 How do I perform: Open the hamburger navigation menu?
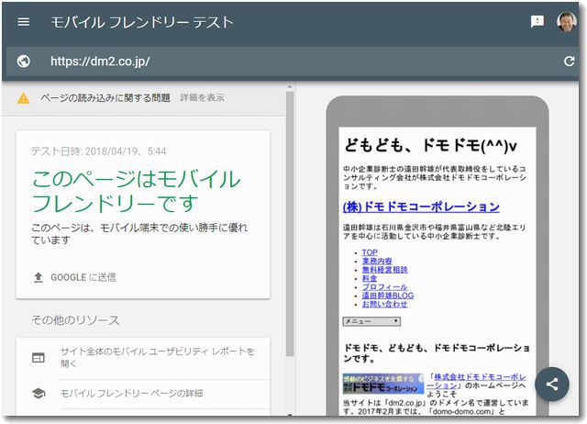[24, 22]
